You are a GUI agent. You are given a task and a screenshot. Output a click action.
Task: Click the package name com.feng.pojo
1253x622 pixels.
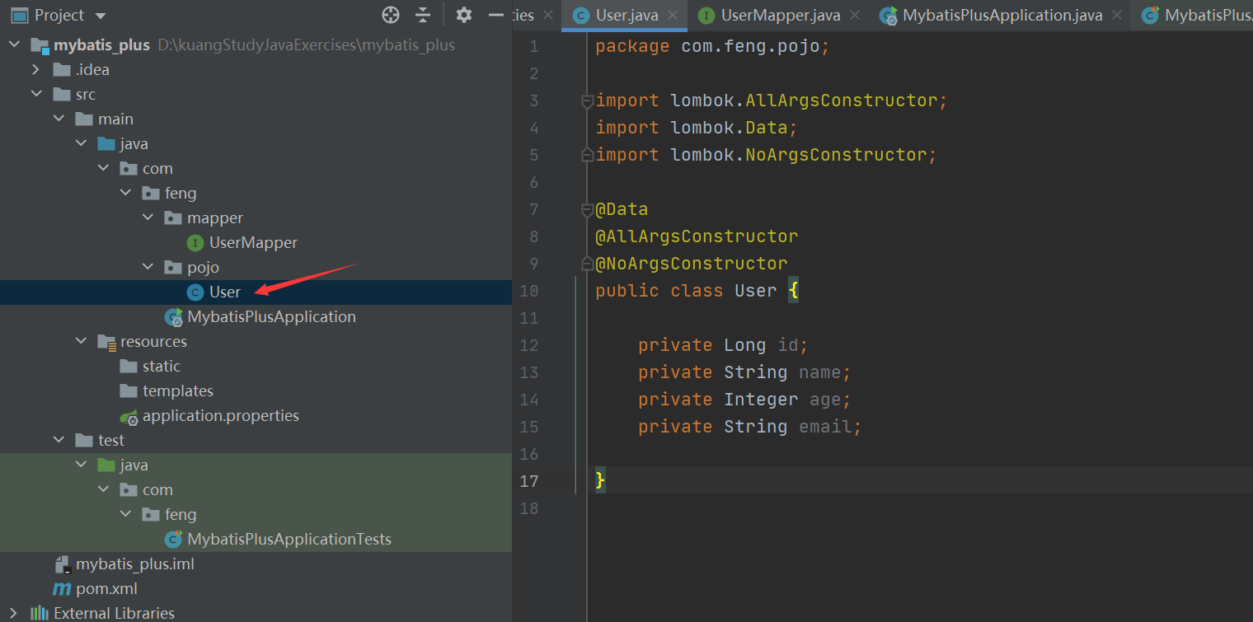pos(750,46)
